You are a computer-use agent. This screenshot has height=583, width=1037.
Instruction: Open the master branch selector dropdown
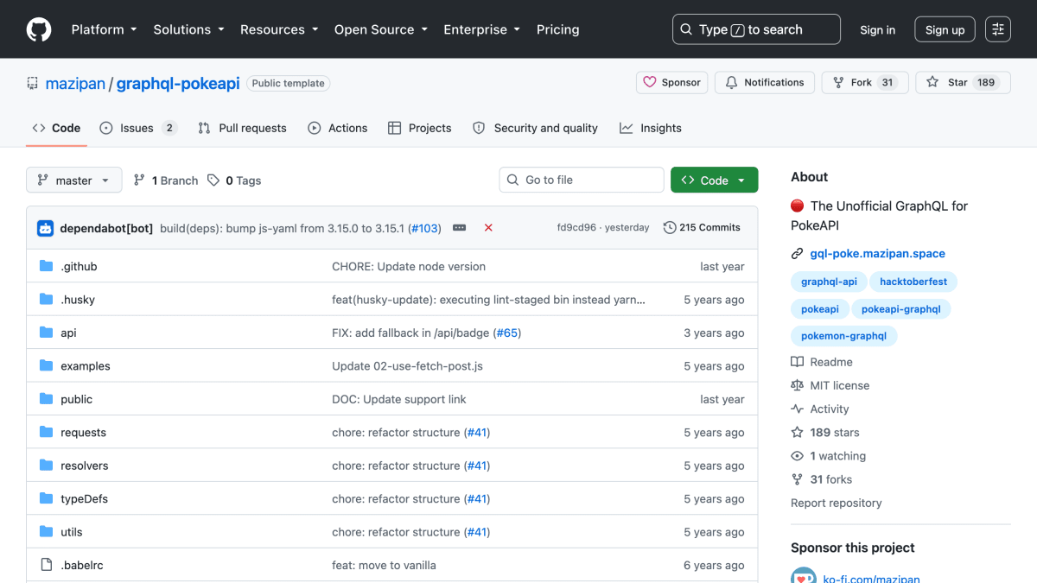coord(74,181)
